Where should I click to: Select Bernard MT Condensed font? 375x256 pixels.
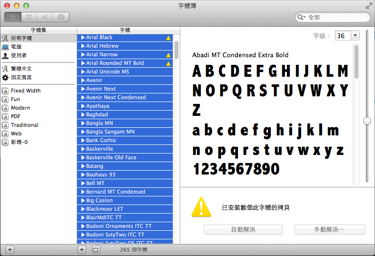click(125, 192)
